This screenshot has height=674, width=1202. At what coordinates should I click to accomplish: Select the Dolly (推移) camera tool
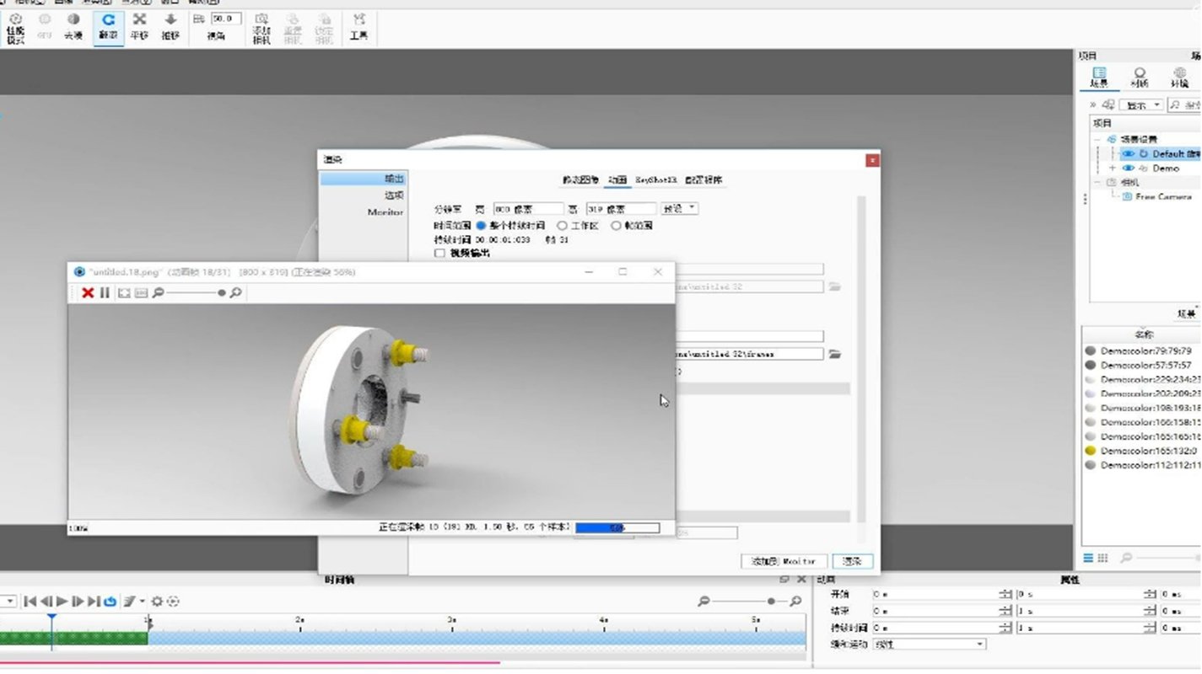(x=170, y=27)
